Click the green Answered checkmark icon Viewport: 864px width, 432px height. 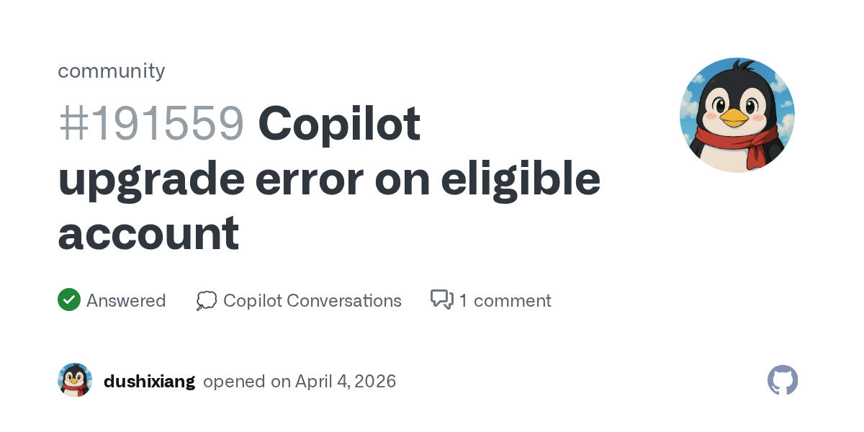[68, 300]
